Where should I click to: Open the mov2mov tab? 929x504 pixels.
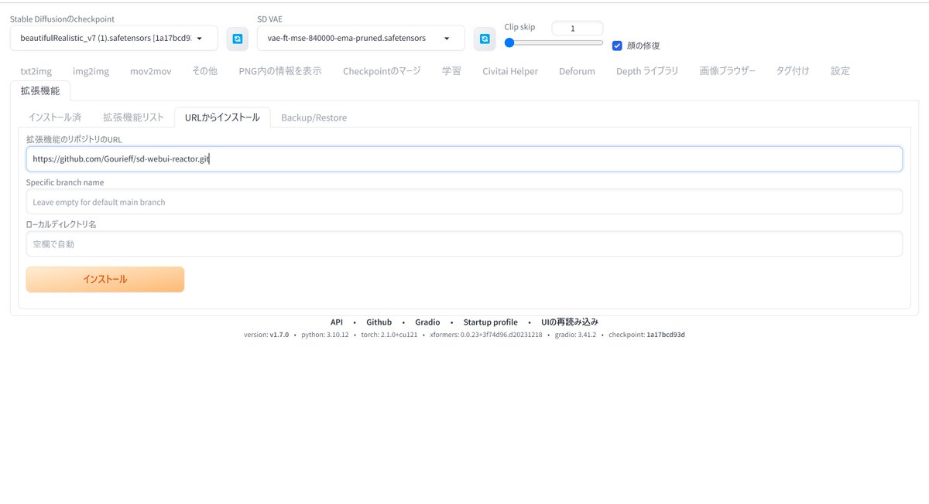click(151, 71)
